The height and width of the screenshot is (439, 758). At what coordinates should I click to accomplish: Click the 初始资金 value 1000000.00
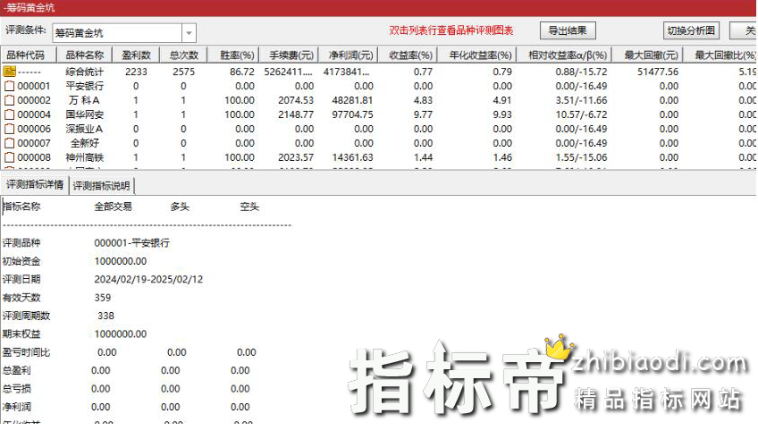[121, 261]
